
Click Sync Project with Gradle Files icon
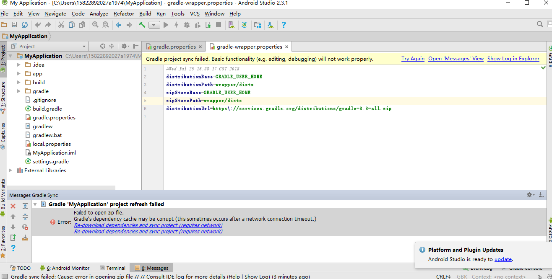tap(245, 25)
